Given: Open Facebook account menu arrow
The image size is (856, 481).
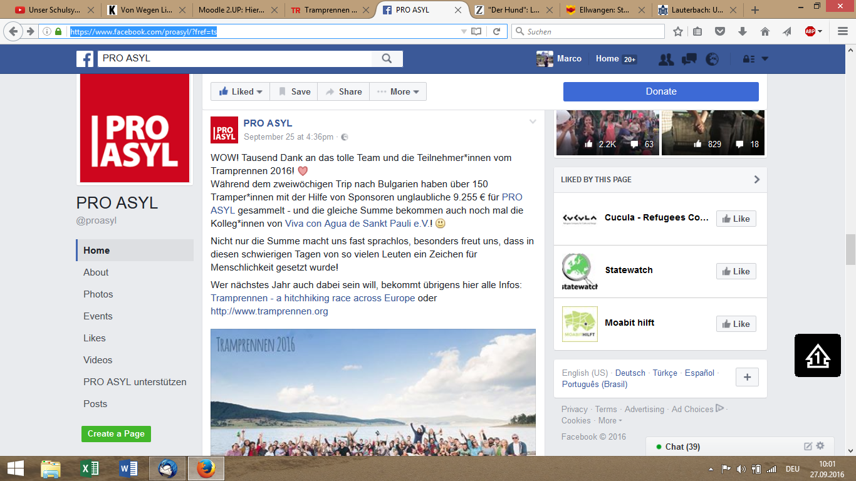Looking at the screenshot, I should 765,59.
